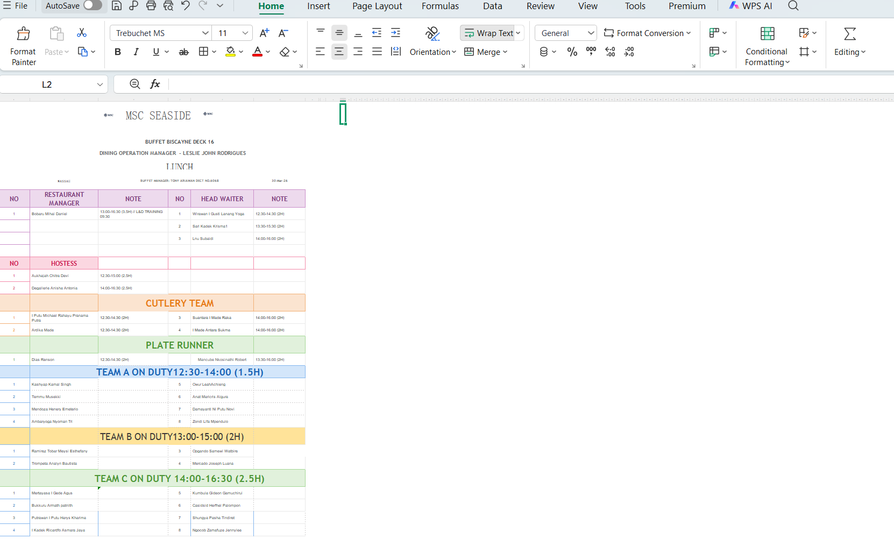The width and height of the screenshot is (894, 539).
Task: Select the CUTLERY TEAM header cell
Action: [x=180, y=303]
